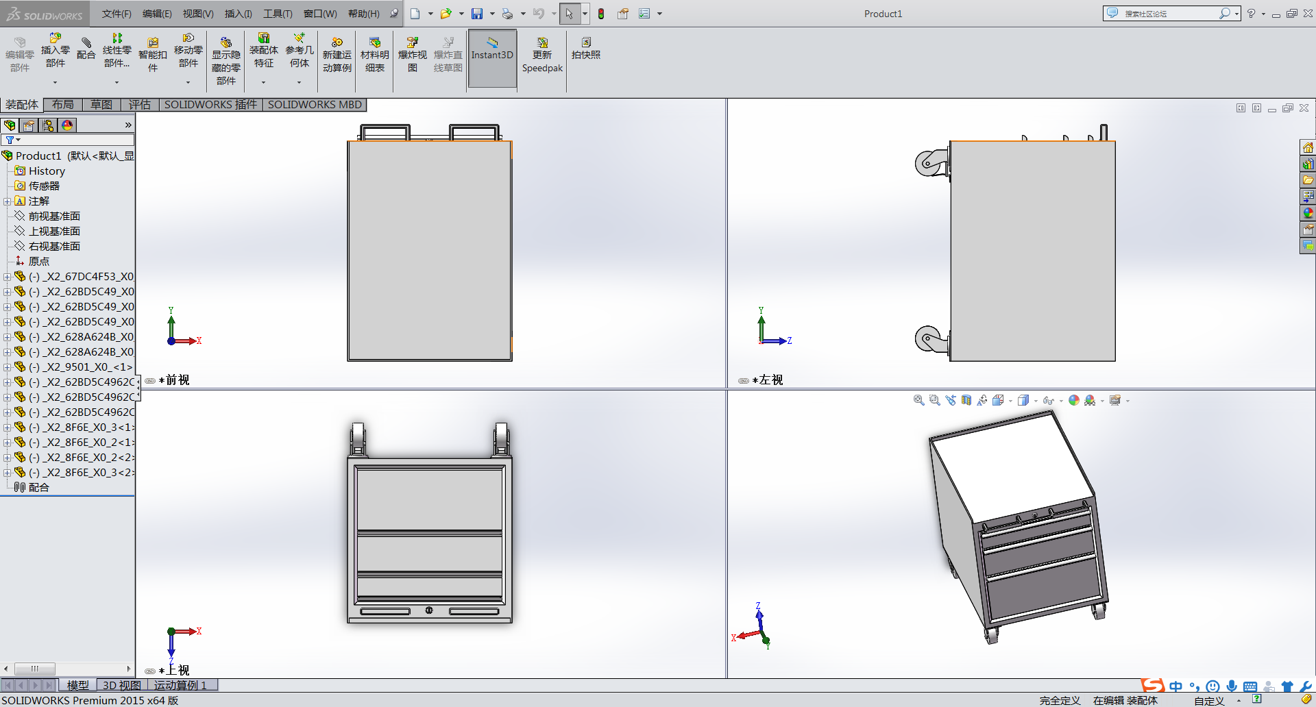The width and height of the screenshot is (1316, 707).
Task: Toggle the Select arrow tool
Action: (x=569, y=14)
